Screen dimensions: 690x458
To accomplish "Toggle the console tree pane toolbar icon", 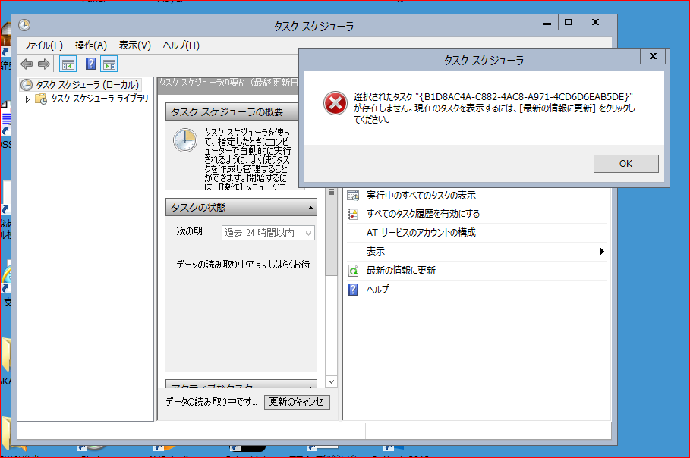I will tap(68, 63).
